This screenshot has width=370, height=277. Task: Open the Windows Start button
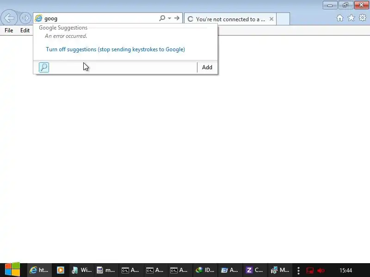12,270
